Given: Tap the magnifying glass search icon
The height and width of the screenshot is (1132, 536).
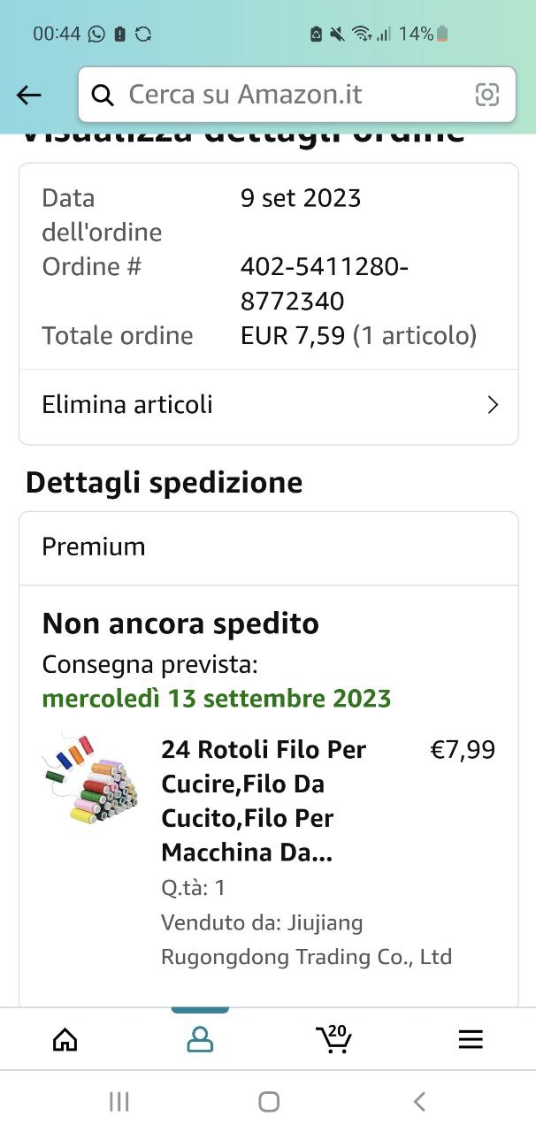Looking at the screenshot, I should pyautogui.click(x=103, y=96).
